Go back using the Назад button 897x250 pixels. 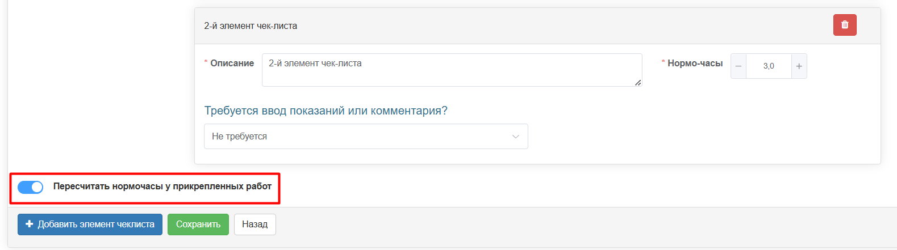point(255,224)
